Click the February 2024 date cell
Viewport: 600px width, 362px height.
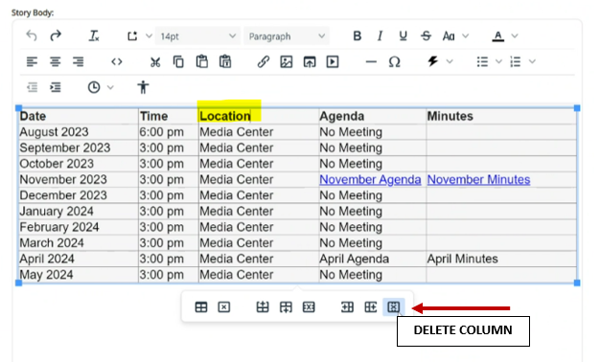tap(79, 227)
